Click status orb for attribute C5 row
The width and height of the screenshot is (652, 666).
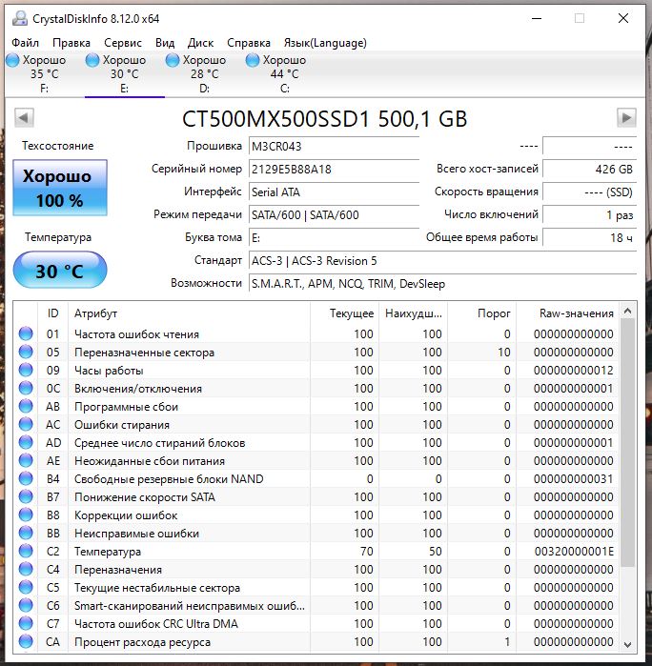pos(26,588)
